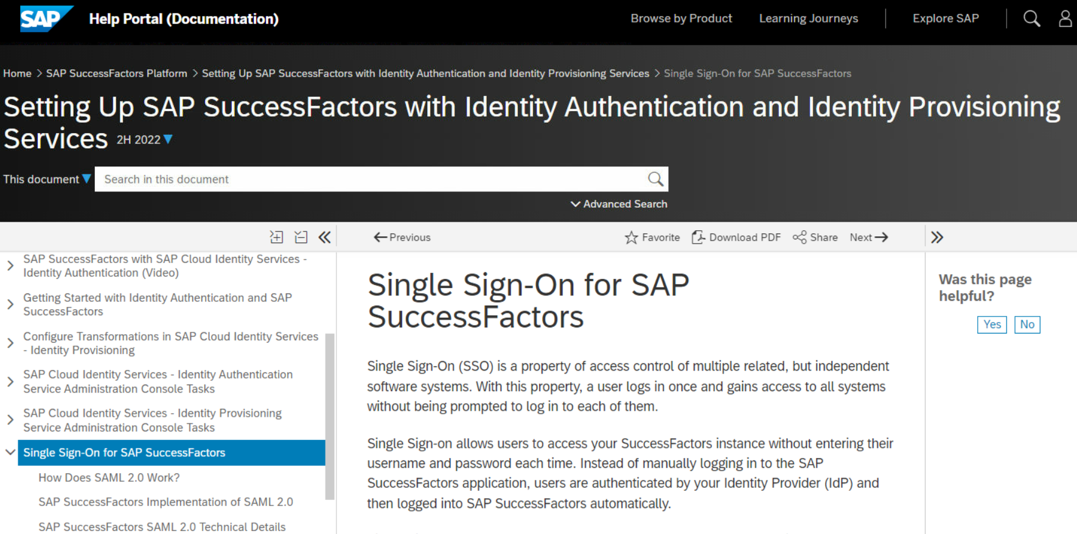1077x534 pixels.
Task: Collapse the right feedback panel with double chevron
Action: tap(937, 237)
